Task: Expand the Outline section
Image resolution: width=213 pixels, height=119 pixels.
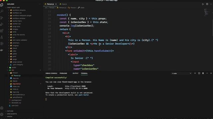Action: tap(10, 111)
